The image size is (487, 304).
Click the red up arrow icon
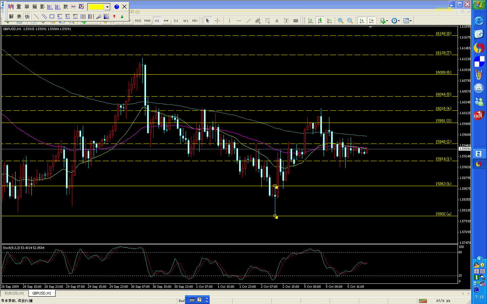(114, 16)
